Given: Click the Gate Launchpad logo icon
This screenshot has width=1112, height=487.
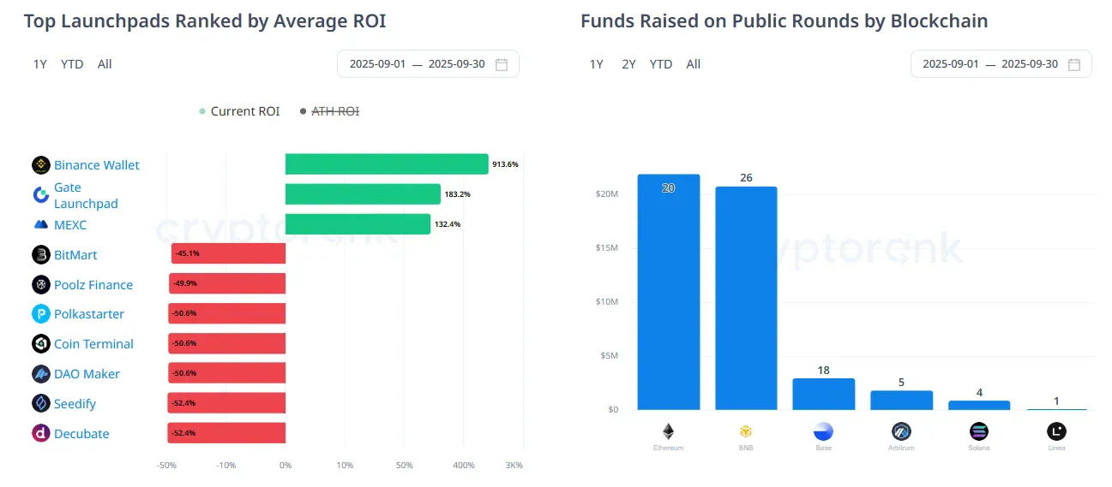Looking at the screenshot, I should click(41, 195).
